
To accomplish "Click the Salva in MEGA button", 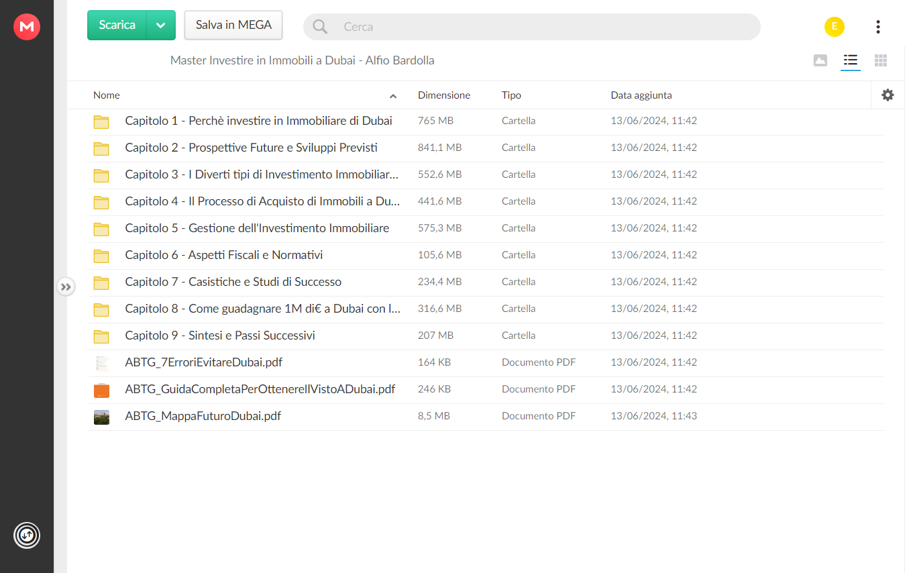I will coord(233,25).
